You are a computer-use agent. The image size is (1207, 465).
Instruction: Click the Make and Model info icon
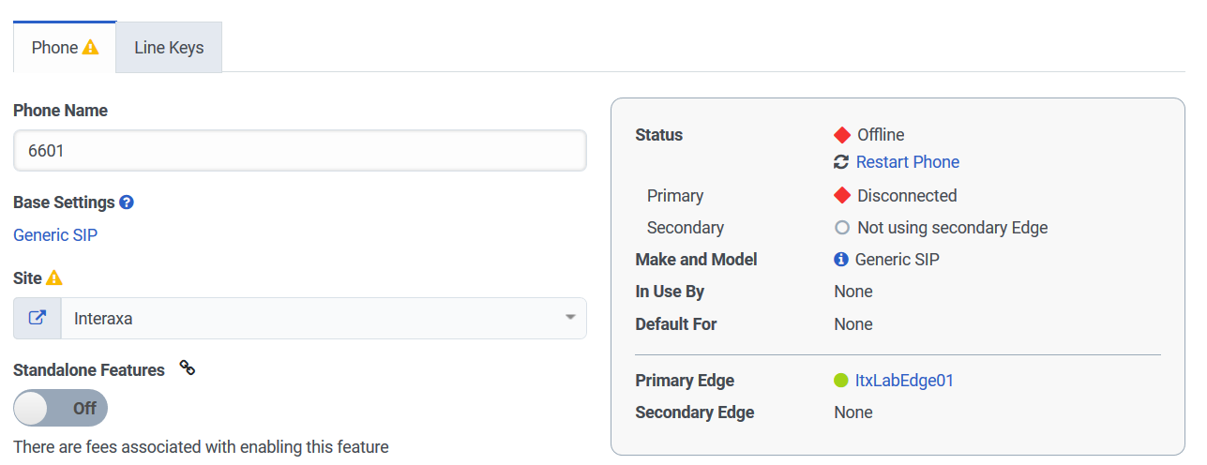click(x=841, y=260)
